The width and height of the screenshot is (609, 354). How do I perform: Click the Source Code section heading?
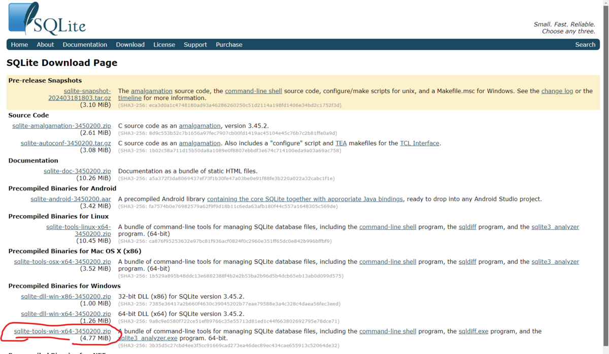coord(29,115)
